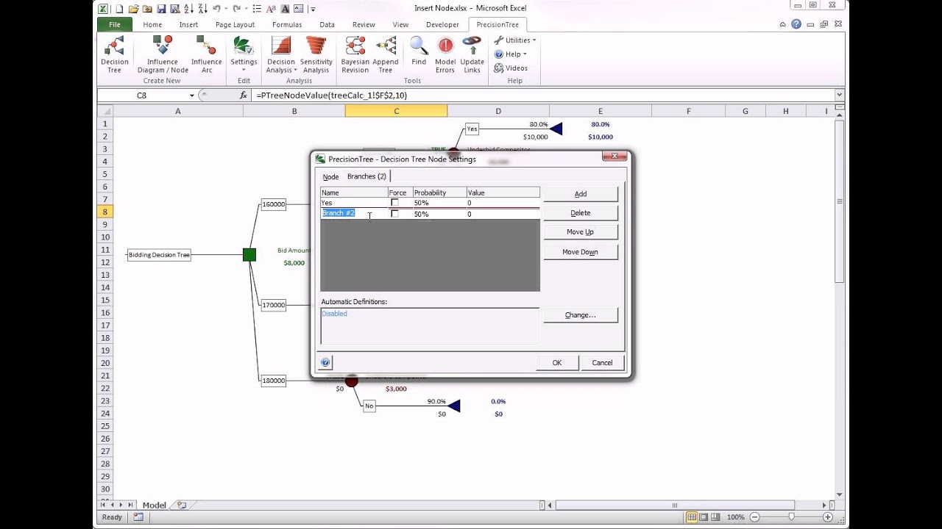This screenshot has width=942, height=529.
Task: Check Model Errors
Action: (x=445, y=55)
